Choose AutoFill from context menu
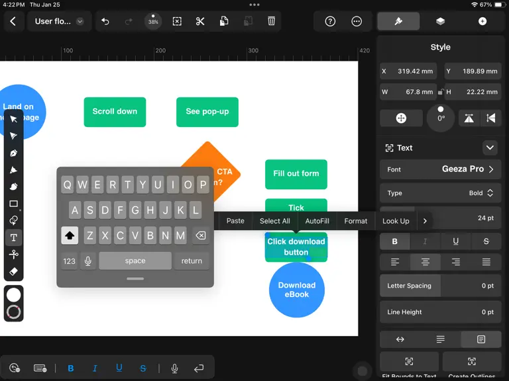 [317, 221]
